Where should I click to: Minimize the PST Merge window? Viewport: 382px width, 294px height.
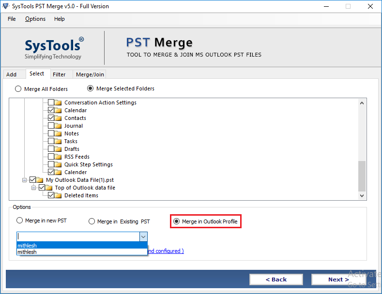(x=326, y=6)
